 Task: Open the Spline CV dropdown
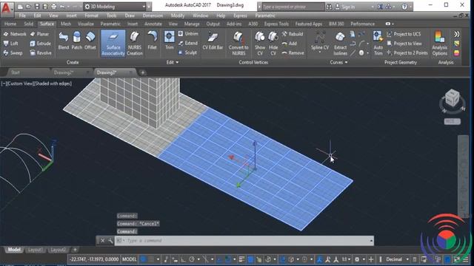coord(320,52)
